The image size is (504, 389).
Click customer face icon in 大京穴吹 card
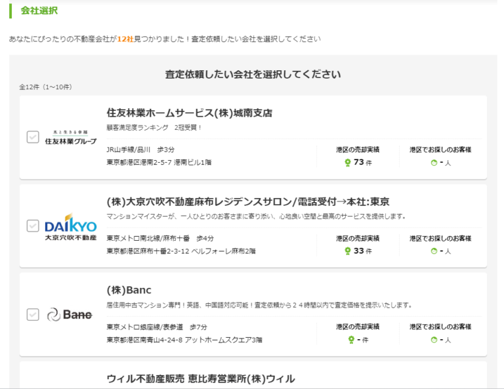point(434,251)
